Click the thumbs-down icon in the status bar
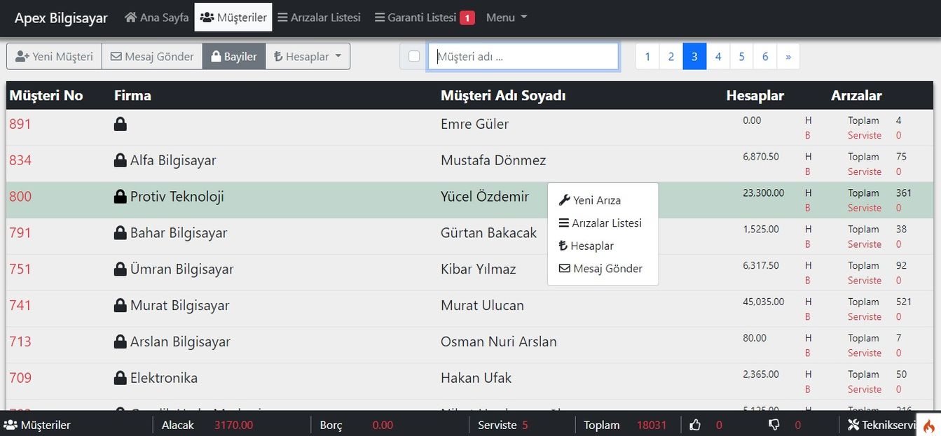The height and width of the screenshot is (436, 941). click(x=774, y=425)
